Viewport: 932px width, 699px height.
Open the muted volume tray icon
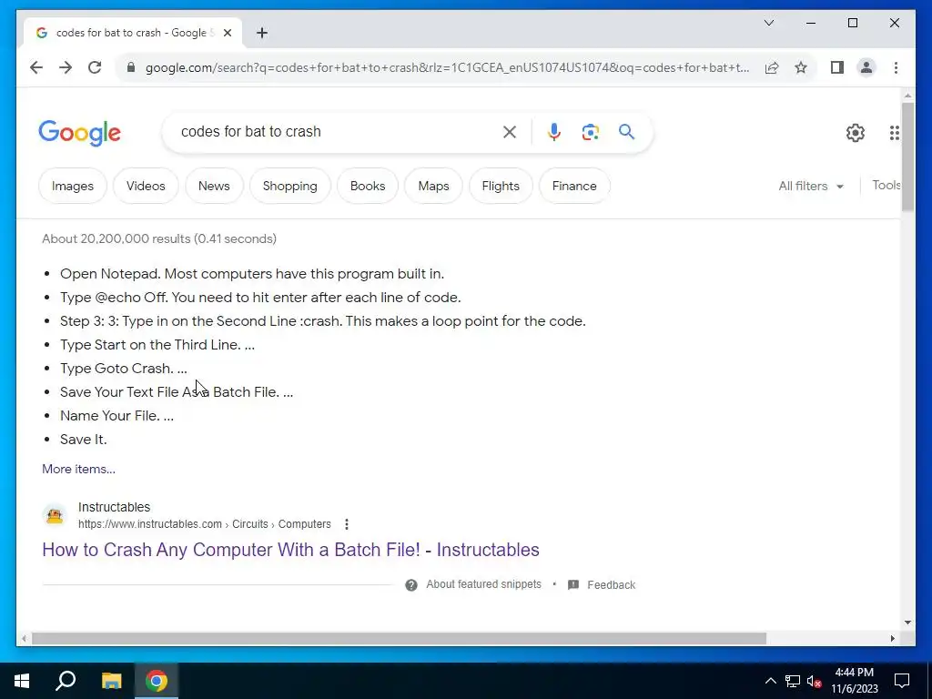[x=814, y=681]
